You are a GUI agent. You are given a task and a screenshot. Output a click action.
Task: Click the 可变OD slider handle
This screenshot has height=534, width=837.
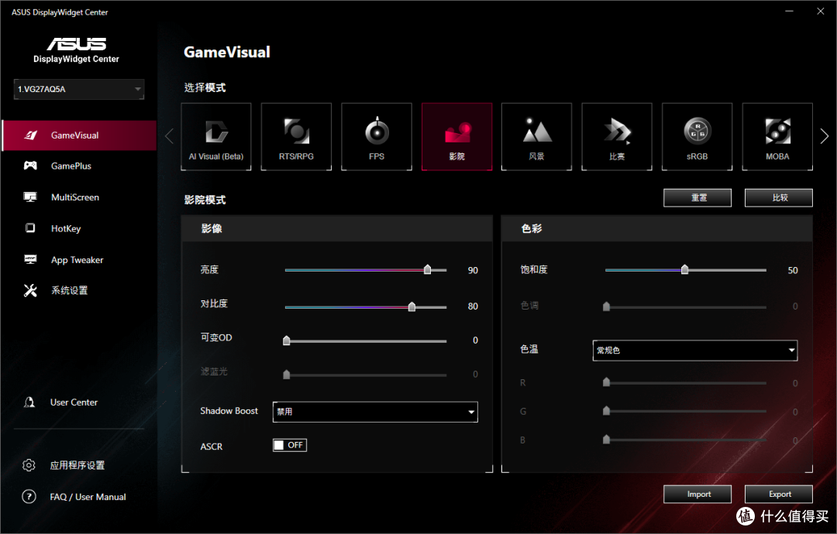(286, 341)
